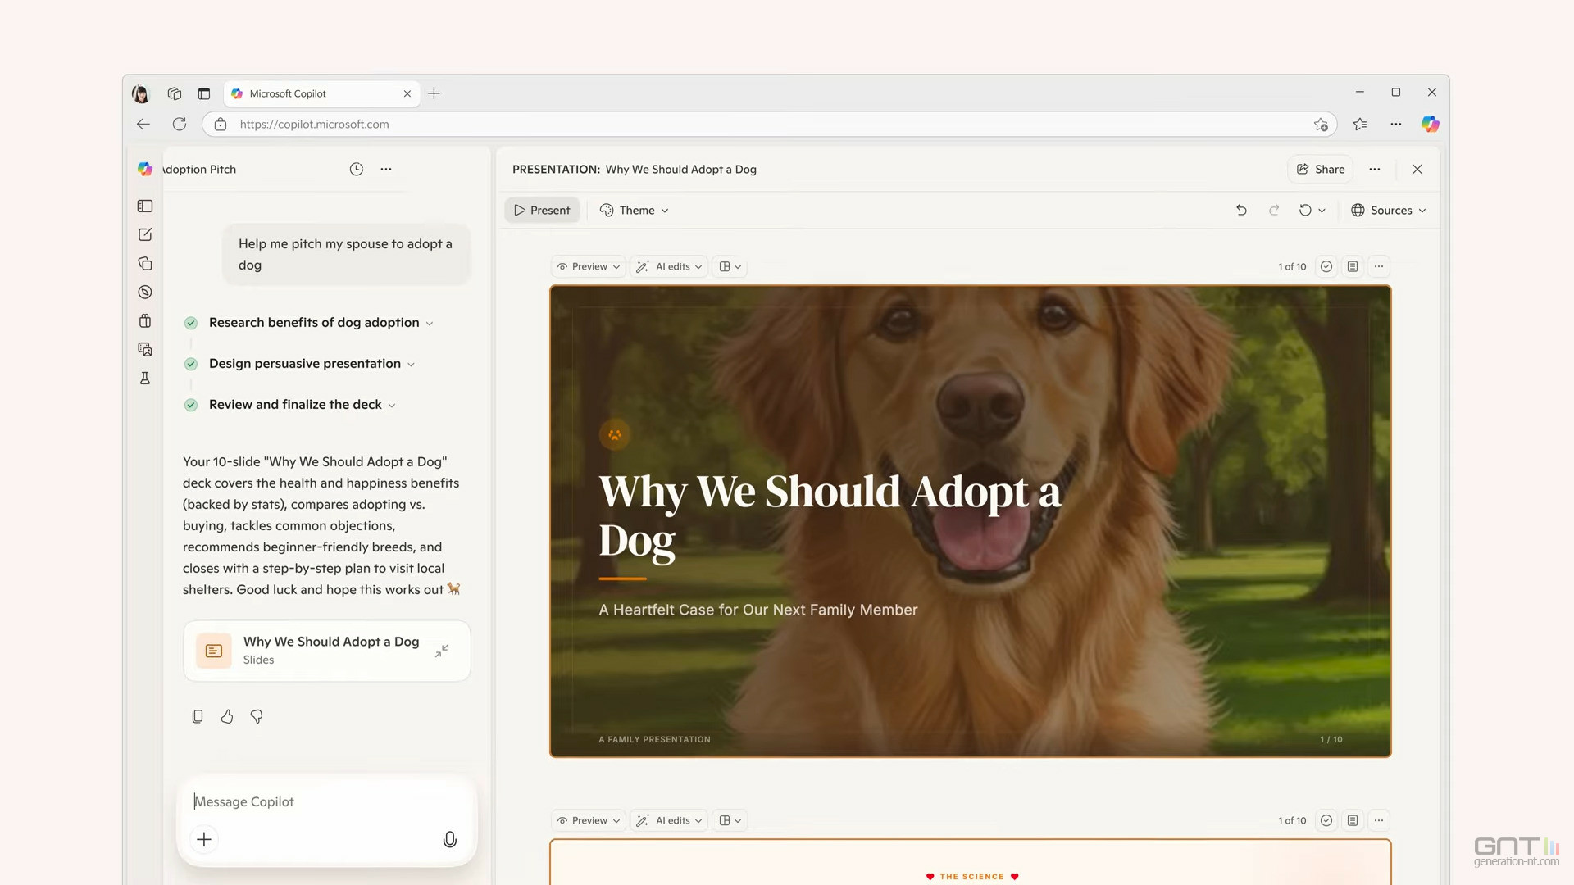1574x885 pixels.
Task: Click the thumbs down feedback icon
Action: tap(257, 717)
